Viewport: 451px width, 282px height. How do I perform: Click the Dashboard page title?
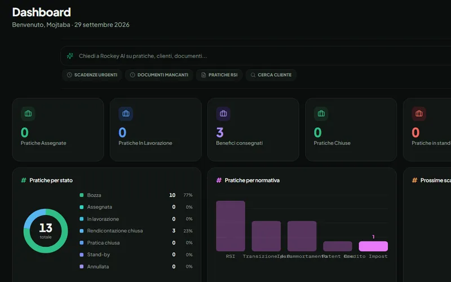[41, 12]
